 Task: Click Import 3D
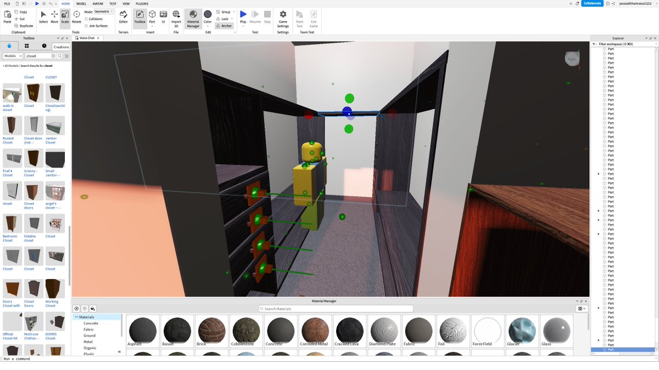[176, 18]
